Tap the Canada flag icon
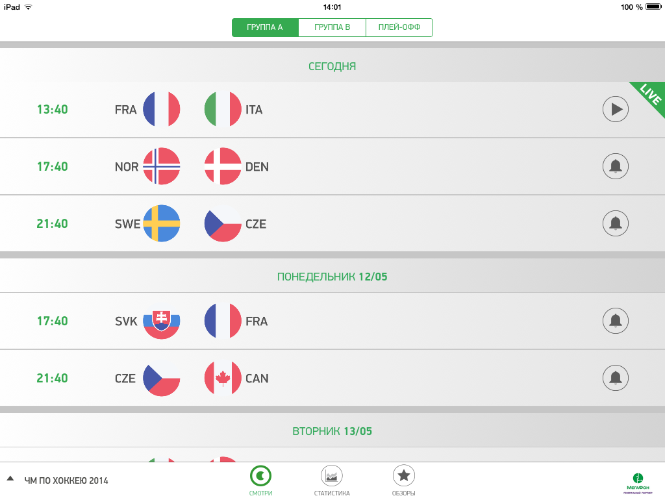Image resolution: width=665 pixels, height=498 pixels. click(x=223, y=378)
